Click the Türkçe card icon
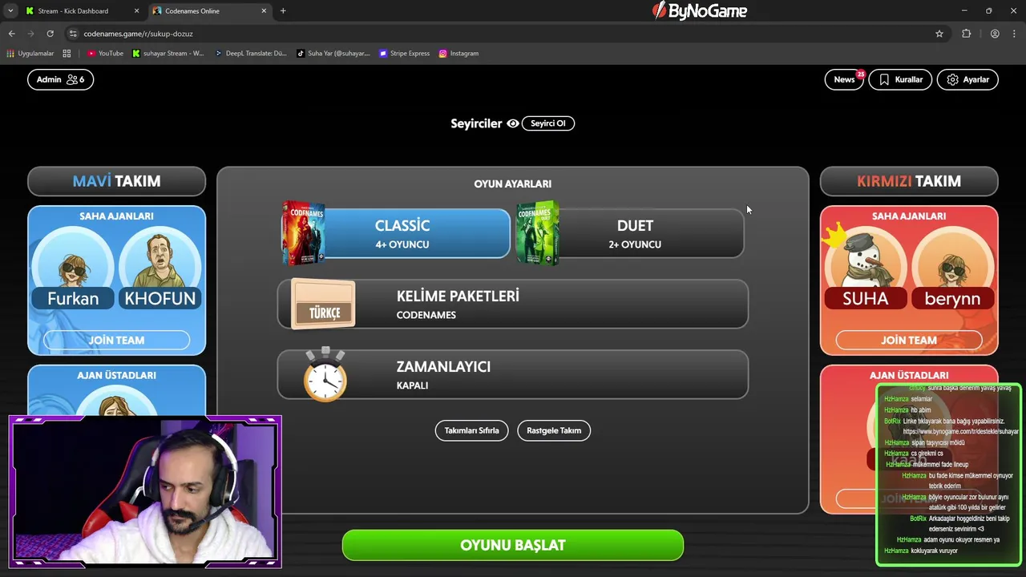 click(x=324, y=305)
